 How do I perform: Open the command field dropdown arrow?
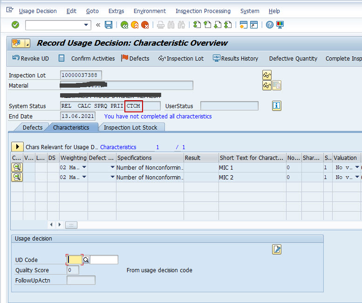coord(86,25)
